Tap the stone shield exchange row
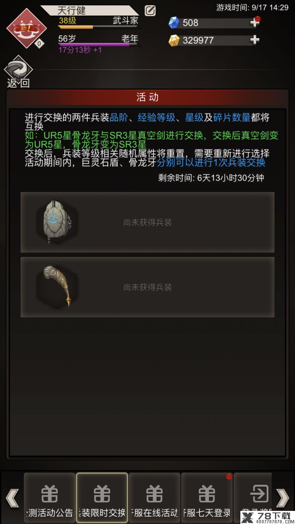 click(147, 222)
